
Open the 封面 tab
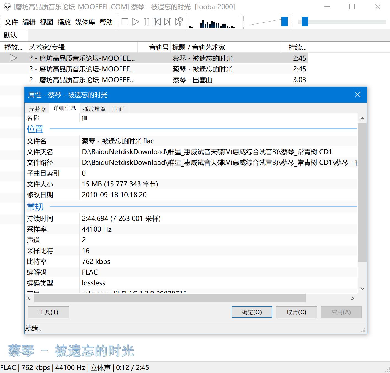pyautogui.click(x=118, y=109)
